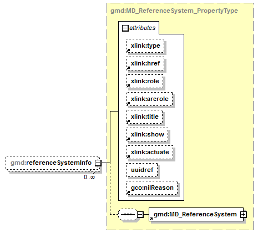Viewport: 263px width, 233px height.
Task: Click the gmd:referenceSystemInfo element box
Action: (x=53, y=164)
